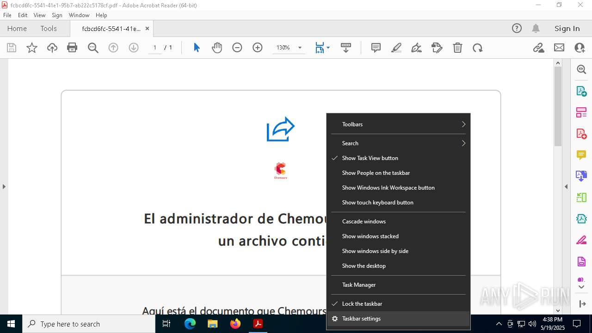Show hidden system tray icons
The height and width of the screenshot is (333, 592).
[x=499, y=324]
